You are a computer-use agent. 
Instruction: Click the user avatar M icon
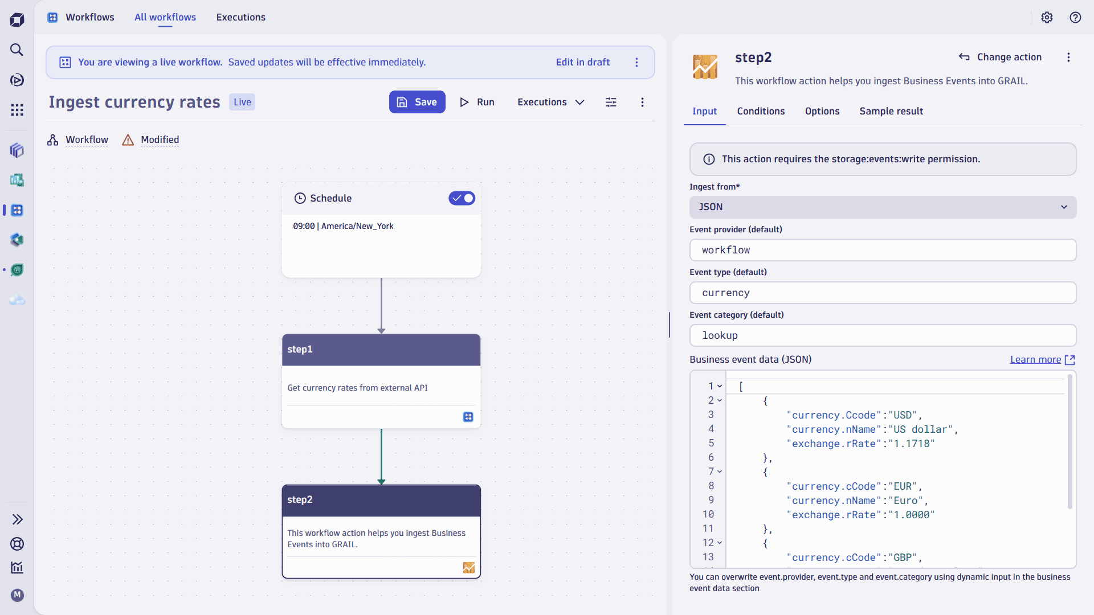coord(17,595)
